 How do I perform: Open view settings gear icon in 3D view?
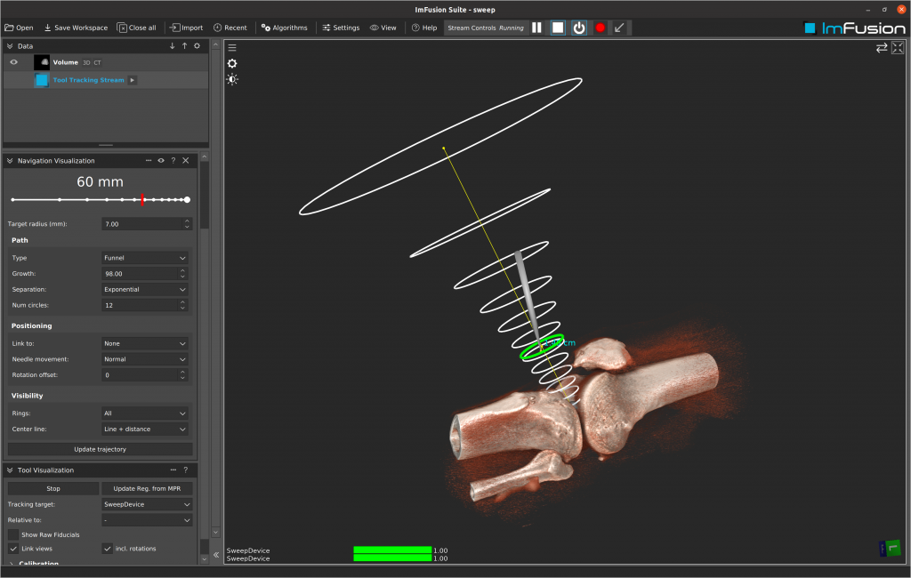pos(232,63)
